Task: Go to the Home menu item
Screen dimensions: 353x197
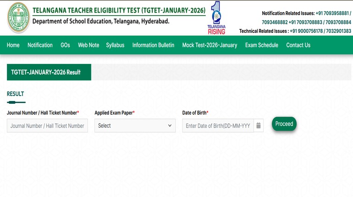Action: pos(13,45)
